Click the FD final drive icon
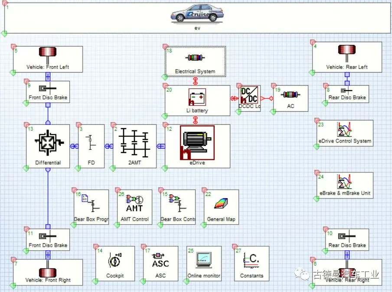Screen dimensions: 392x292 (x=91, y=142)
